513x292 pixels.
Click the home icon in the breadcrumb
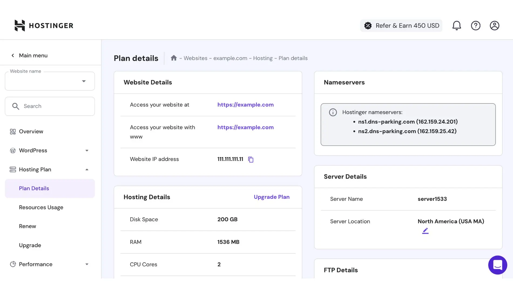(174, 58)
